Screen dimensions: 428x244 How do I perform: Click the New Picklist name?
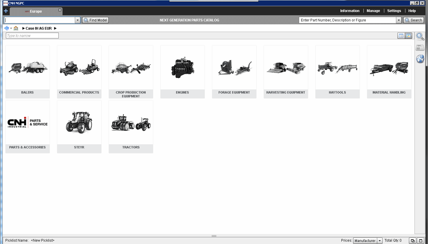tap(43, 240)
